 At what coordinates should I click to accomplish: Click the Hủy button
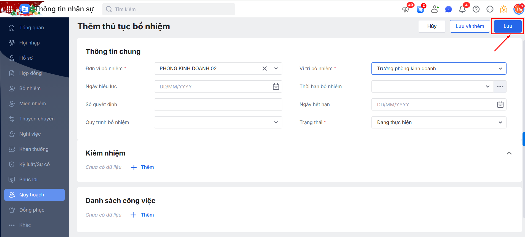pos(432,26)
